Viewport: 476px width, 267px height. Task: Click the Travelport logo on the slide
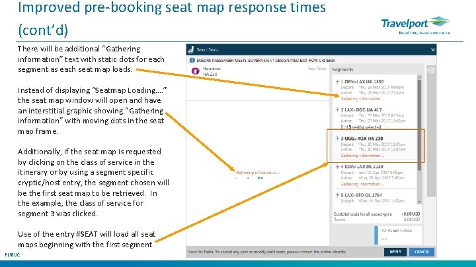[x=416, y=26]
